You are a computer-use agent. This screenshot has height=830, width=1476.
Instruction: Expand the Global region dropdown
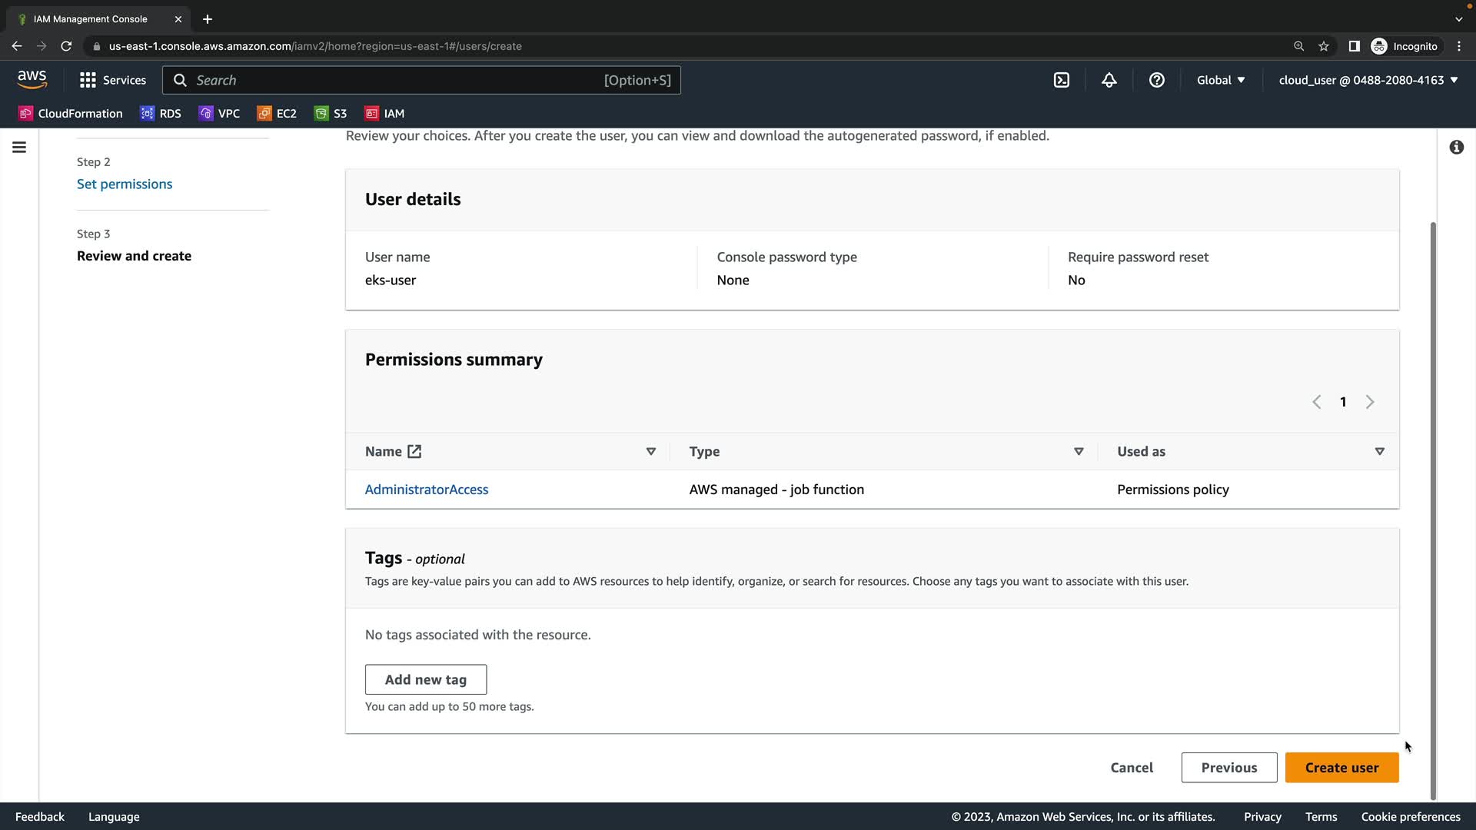1221,80
